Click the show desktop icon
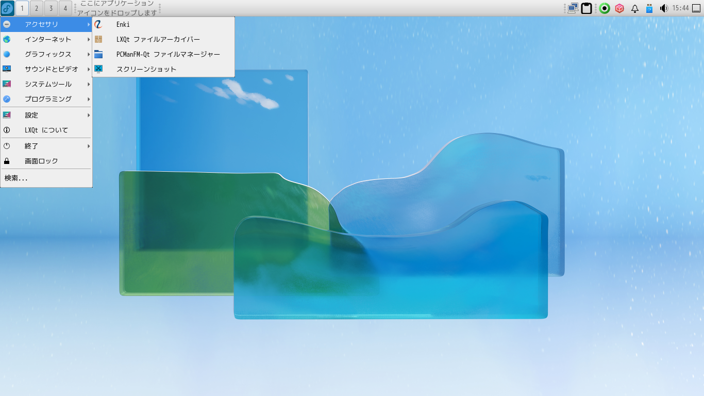The width and height of the screenshot is (704, 396). coord(696,8)
